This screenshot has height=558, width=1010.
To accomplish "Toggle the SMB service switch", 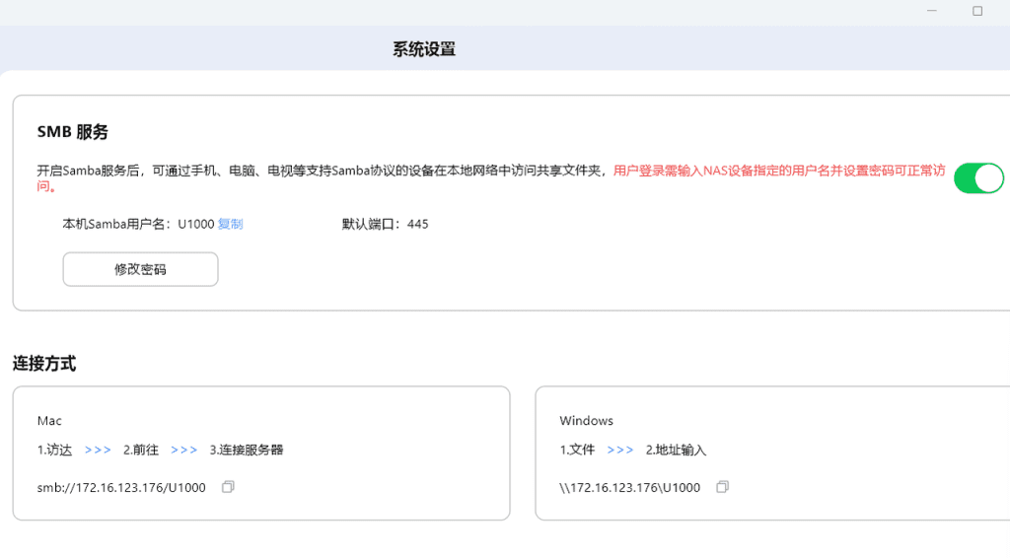I will point(977,178).
